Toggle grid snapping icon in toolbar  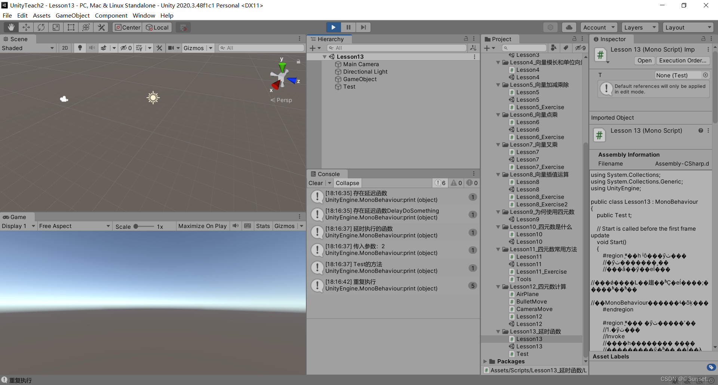[183, 27]
